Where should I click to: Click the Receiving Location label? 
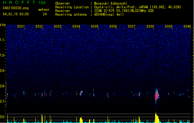[72, 7]
